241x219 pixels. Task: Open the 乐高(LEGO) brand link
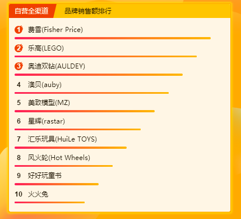click(x=46, y=48)
